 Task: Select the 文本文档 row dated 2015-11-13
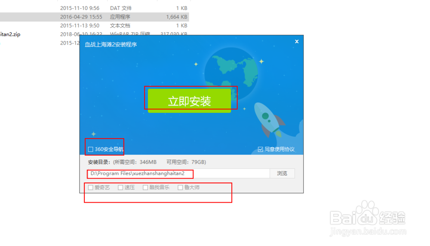[95, 25]
